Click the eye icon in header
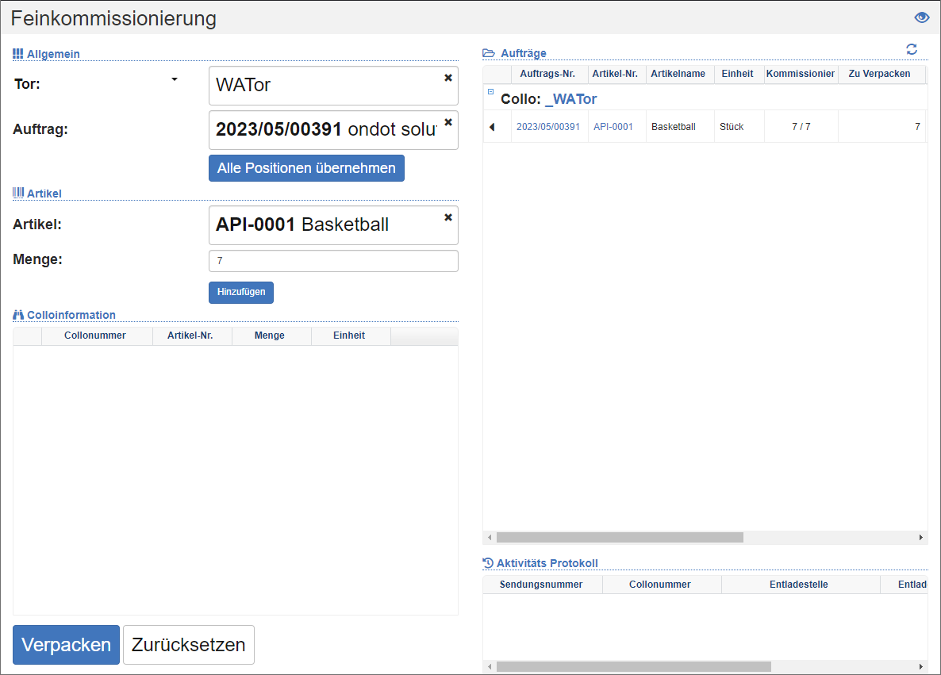 (921, 17)
